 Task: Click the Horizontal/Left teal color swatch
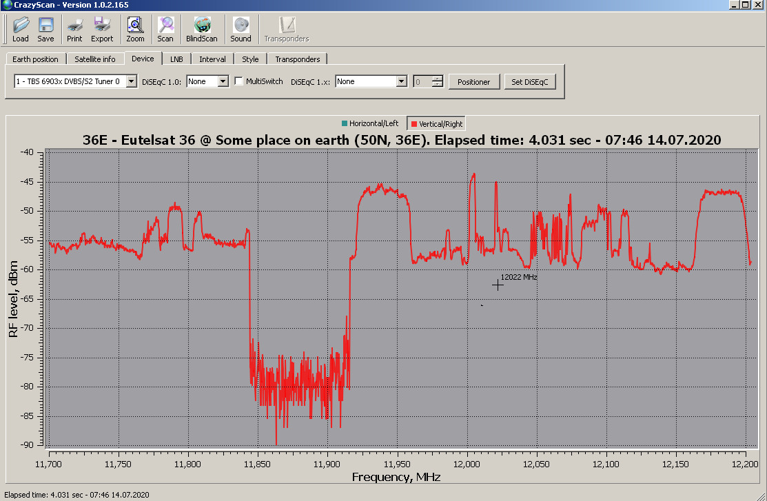[x=345, y=123]
